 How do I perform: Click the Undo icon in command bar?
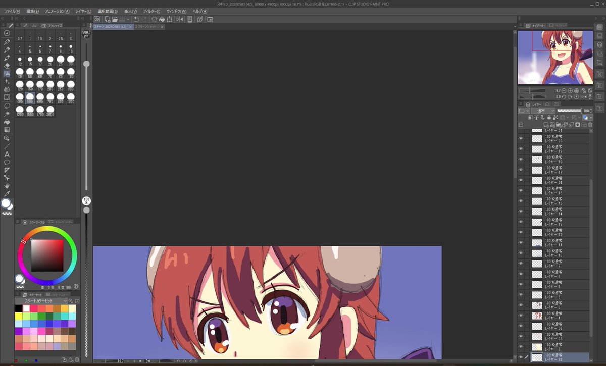click(136, 19)
